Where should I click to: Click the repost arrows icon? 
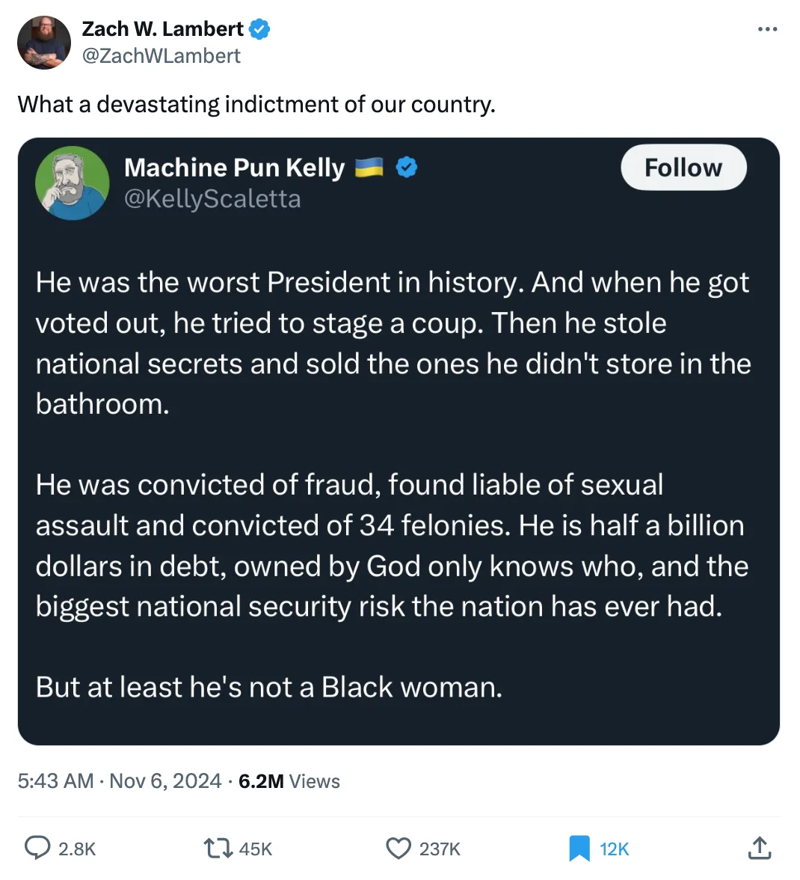click(x=218, y=848)
